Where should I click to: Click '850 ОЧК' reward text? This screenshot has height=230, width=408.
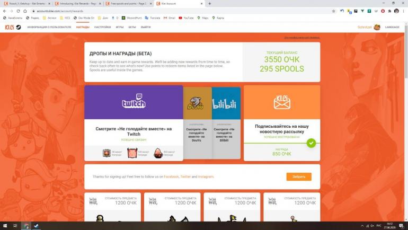point(282,154)
